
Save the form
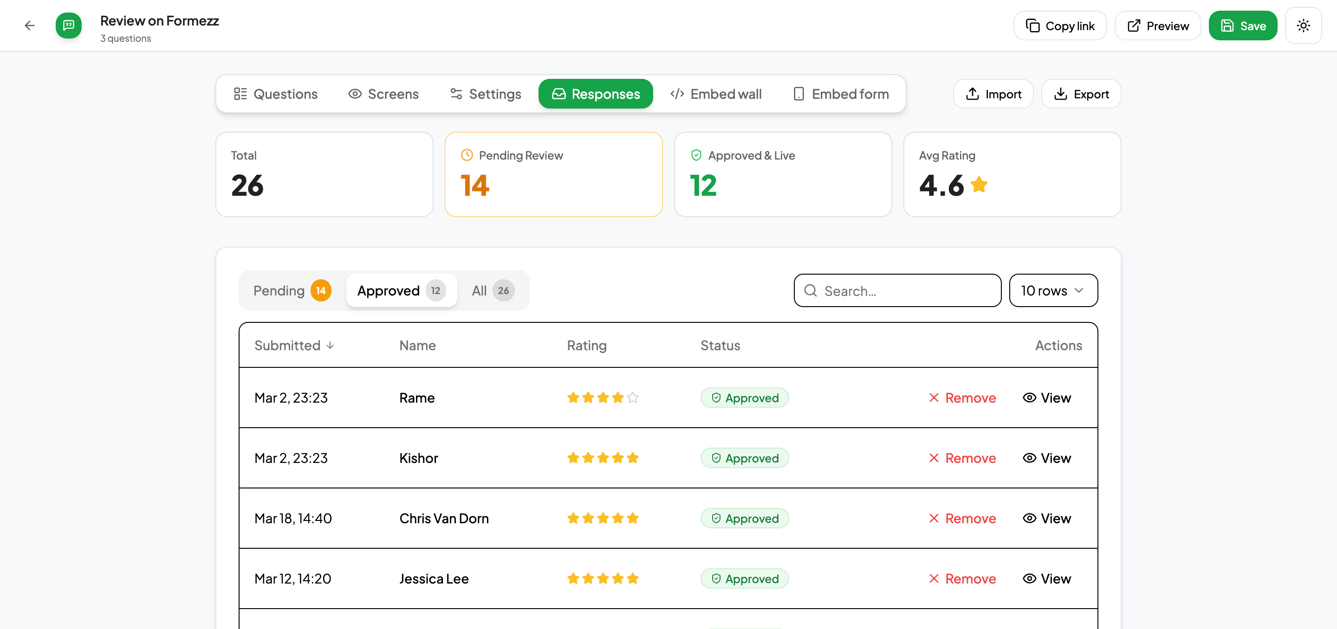pos(1243,26)
